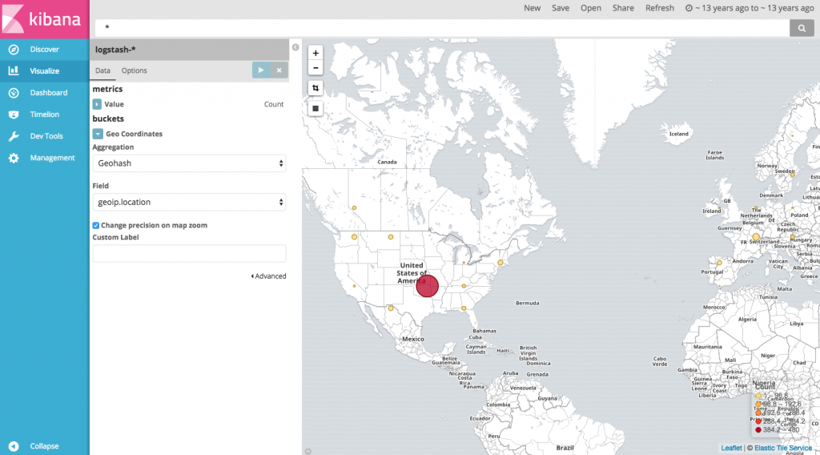
Task: Toggle Change precision on map zoom
Action: pos(96,225)
